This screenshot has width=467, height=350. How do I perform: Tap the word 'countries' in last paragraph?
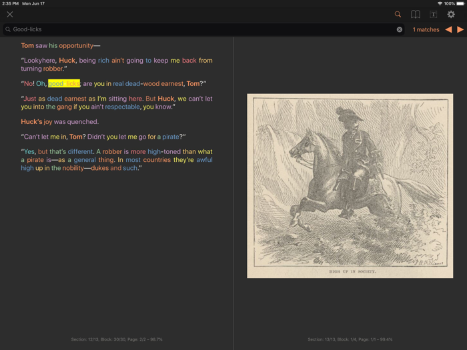pyautogui.click(x=157, y=160)
